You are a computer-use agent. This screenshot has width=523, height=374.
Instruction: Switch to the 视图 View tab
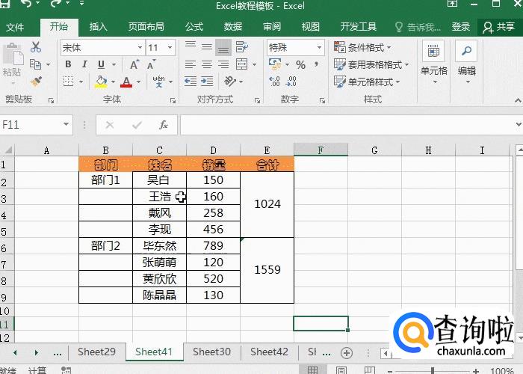pyautogui.click(x=311, y=27)
